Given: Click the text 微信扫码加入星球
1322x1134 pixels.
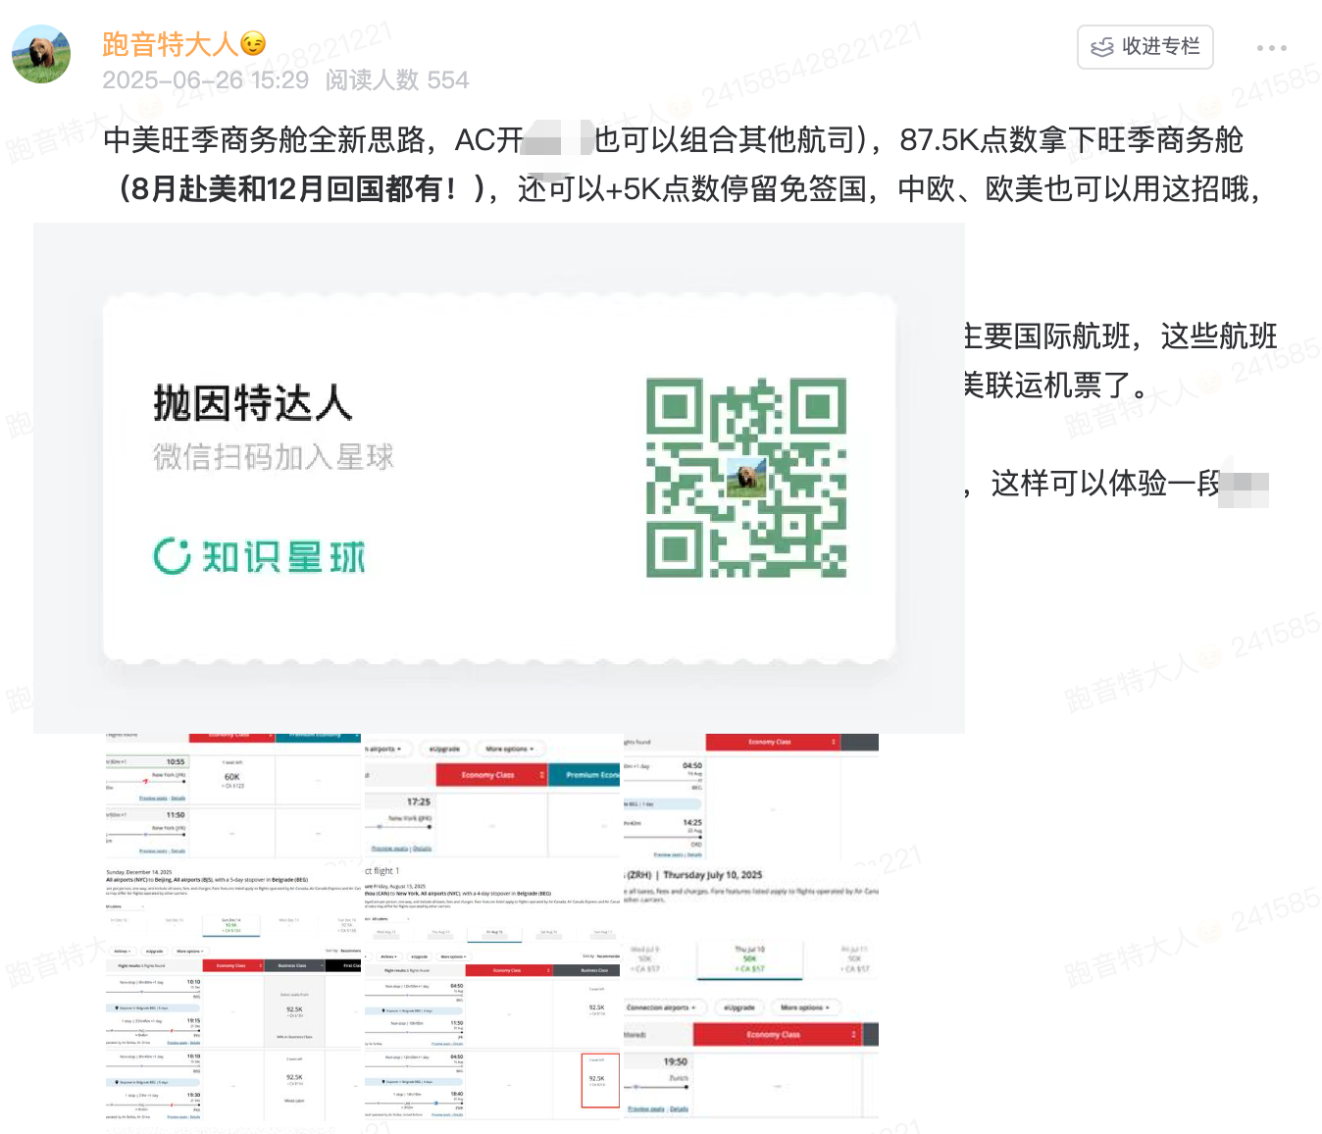Looking at the screenshot, I should coord(274,456).
